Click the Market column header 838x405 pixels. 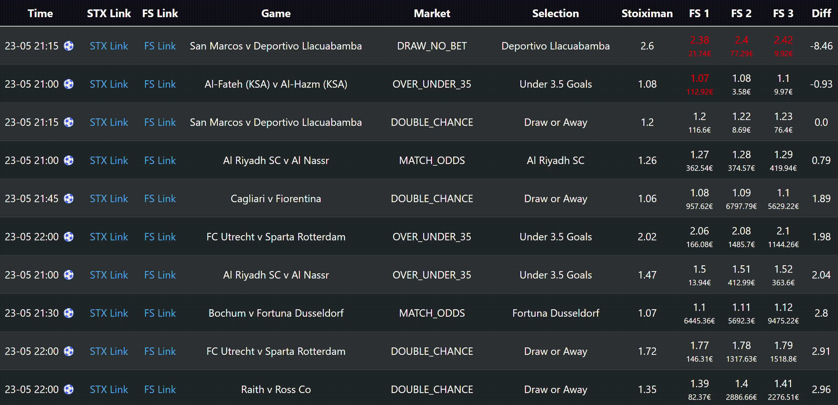tap(432, 13)
